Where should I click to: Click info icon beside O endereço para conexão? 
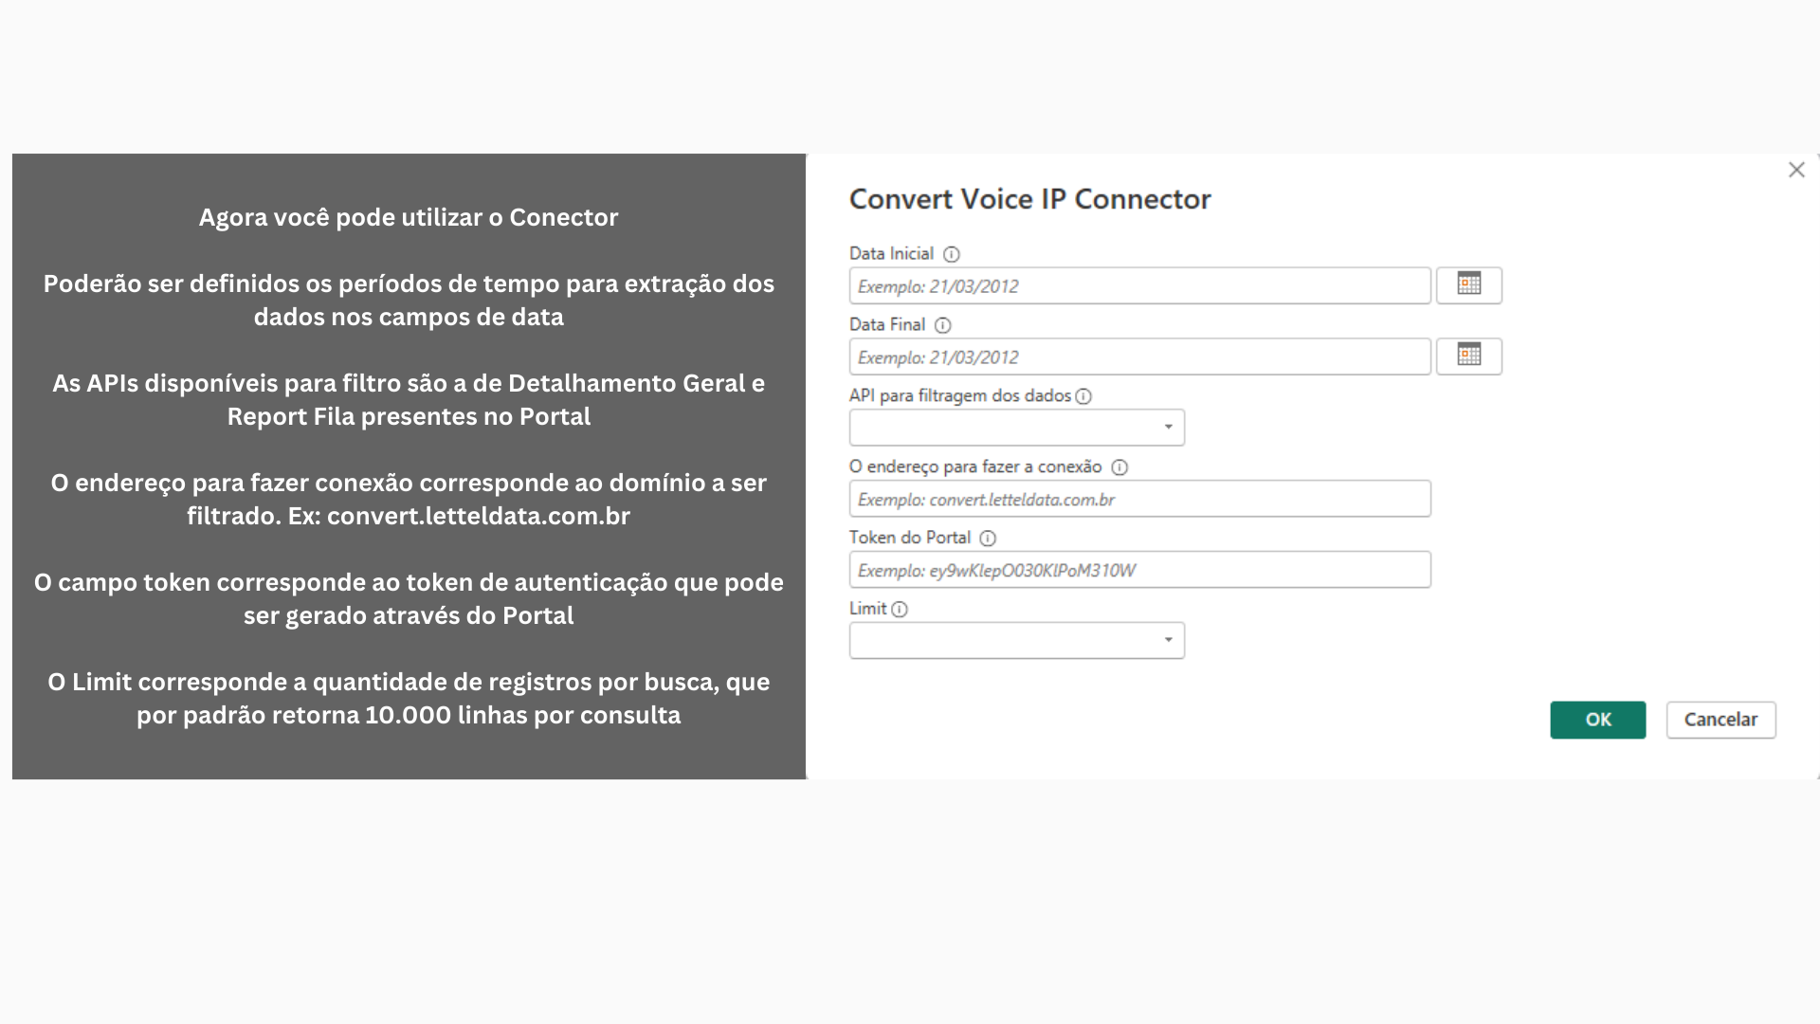1119,467
